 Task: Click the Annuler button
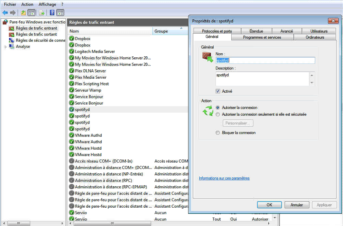[x=296, y=205]
